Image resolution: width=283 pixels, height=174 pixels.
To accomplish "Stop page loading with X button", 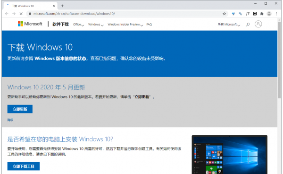I will [x=21, y=14].
